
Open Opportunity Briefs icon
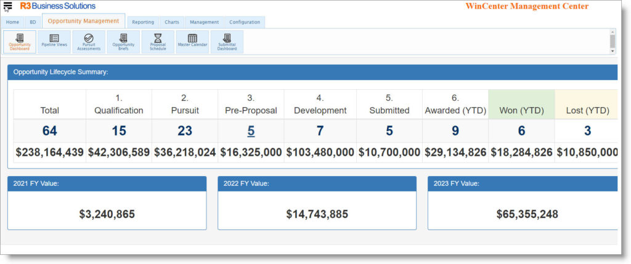(123, 42)
